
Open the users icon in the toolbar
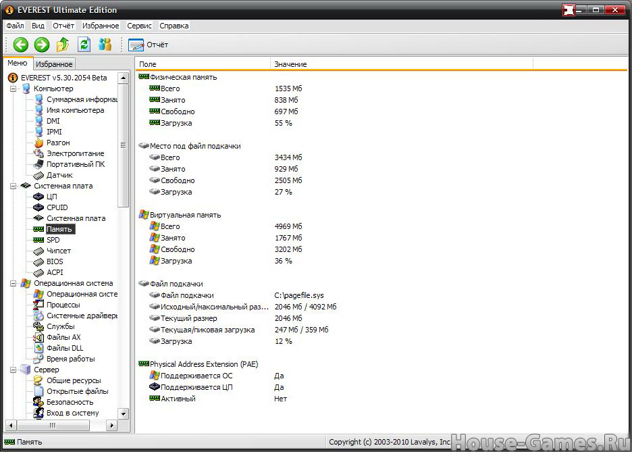pyautogui.click(x=105, y=45)
